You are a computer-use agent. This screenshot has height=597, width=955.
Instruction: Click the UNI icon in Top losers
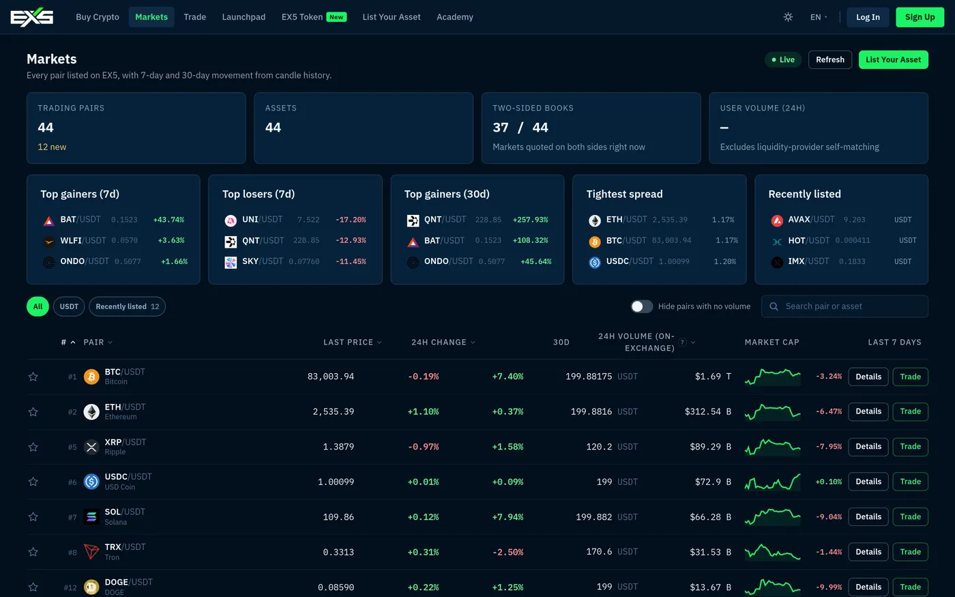click(231, 220)
